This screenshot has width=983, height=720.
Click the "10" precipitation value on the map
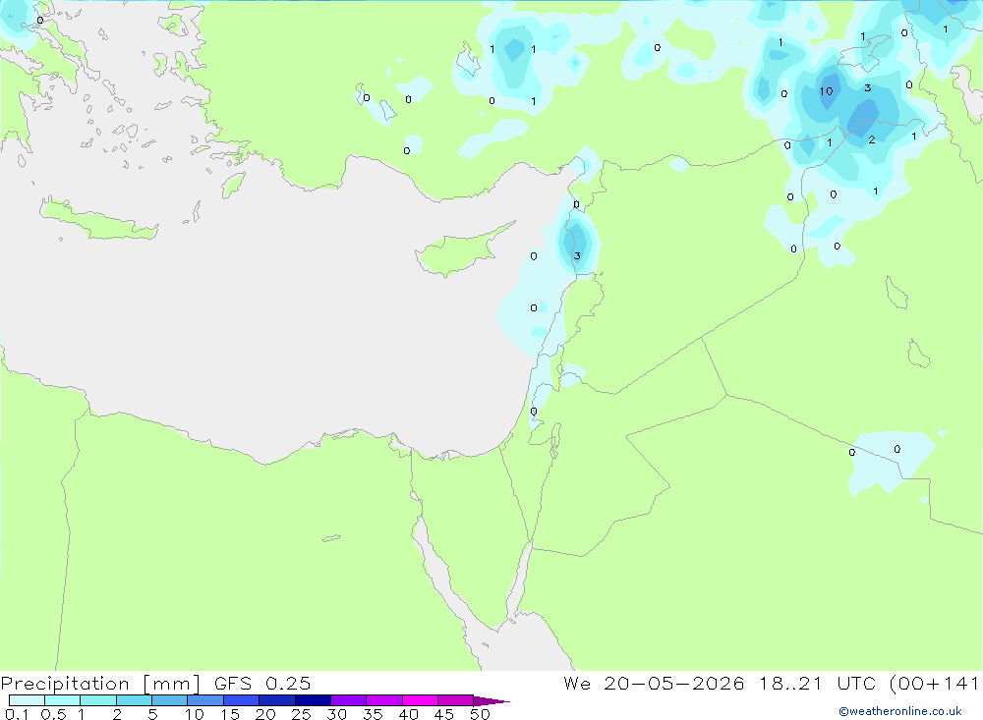827,91
